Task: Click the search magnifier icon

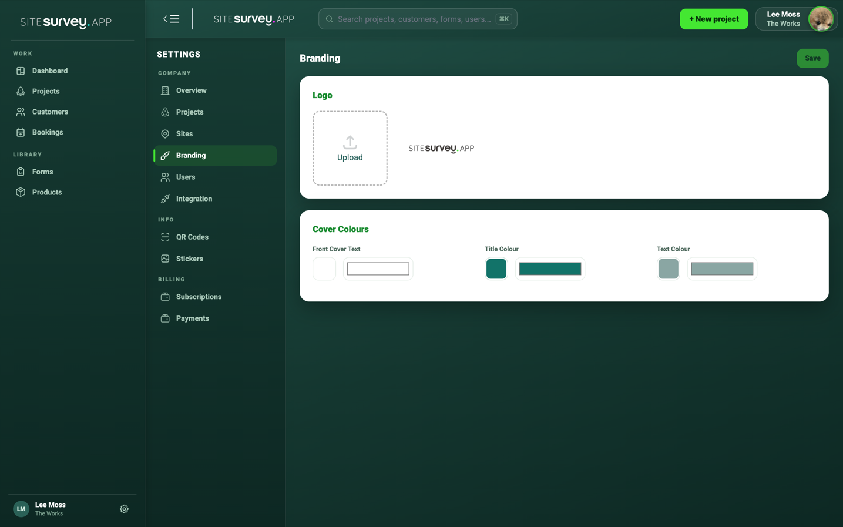Action: pyautogui.click(x=330, y=19)
